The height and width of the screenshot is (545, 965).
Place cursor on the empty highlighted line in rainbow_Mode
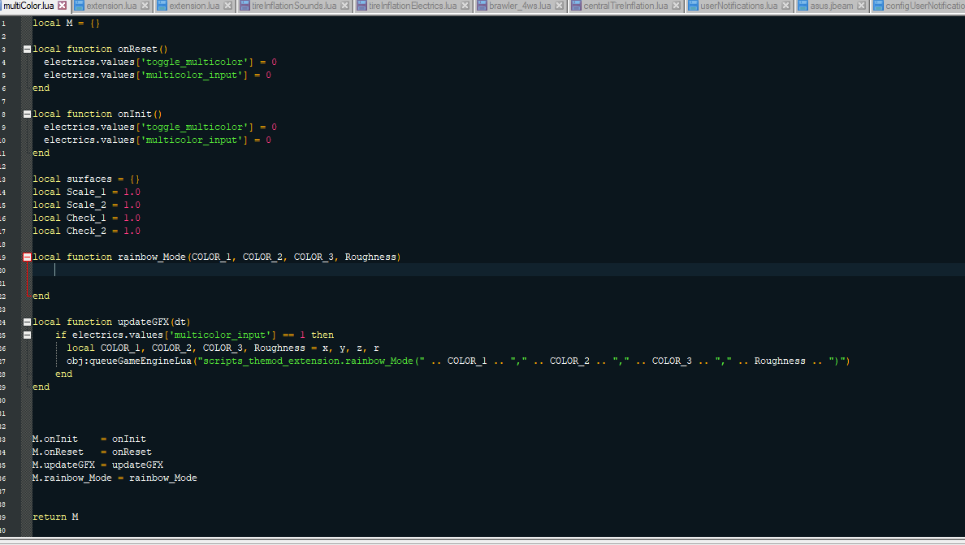pos(499,270)
